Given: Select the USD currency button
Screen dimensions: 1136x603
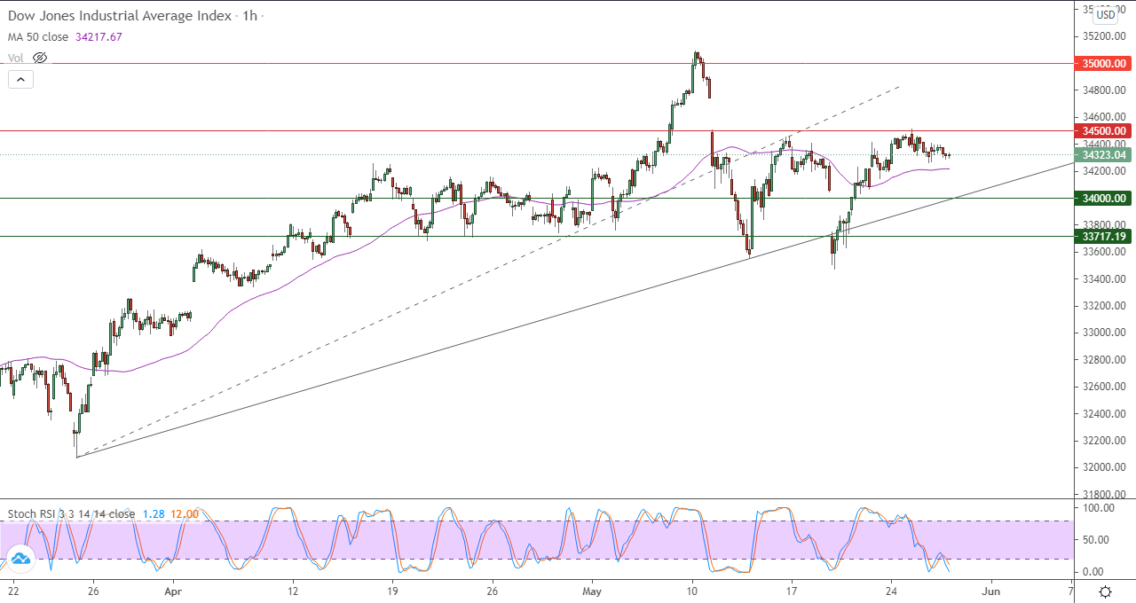Looking at the screenshot, I should pos(1105,14).
